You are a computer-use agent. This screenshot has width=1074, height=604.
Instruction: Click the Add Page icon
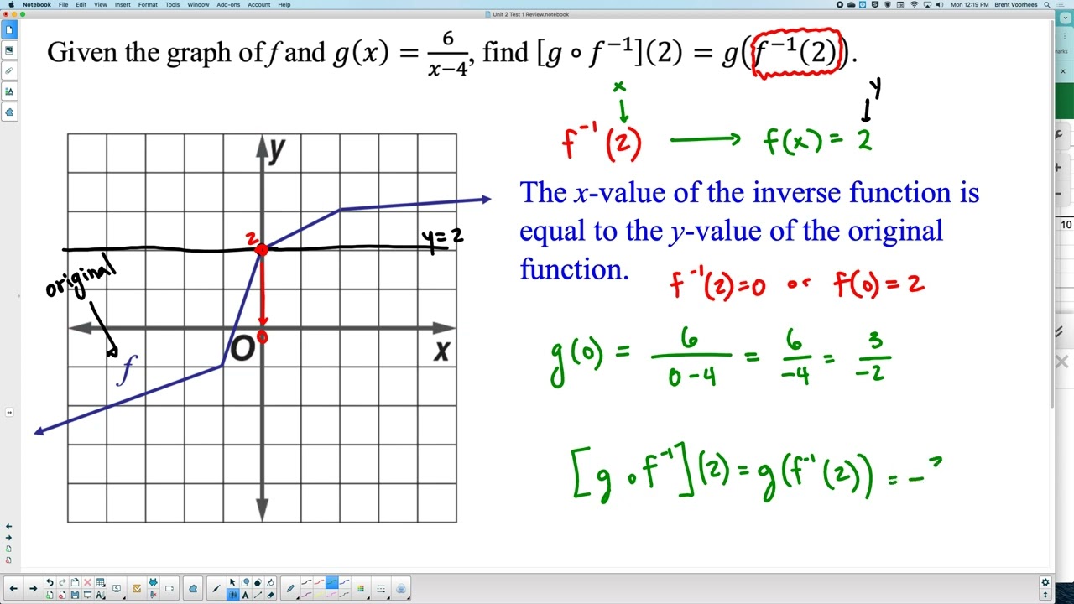tap(50, 595)
